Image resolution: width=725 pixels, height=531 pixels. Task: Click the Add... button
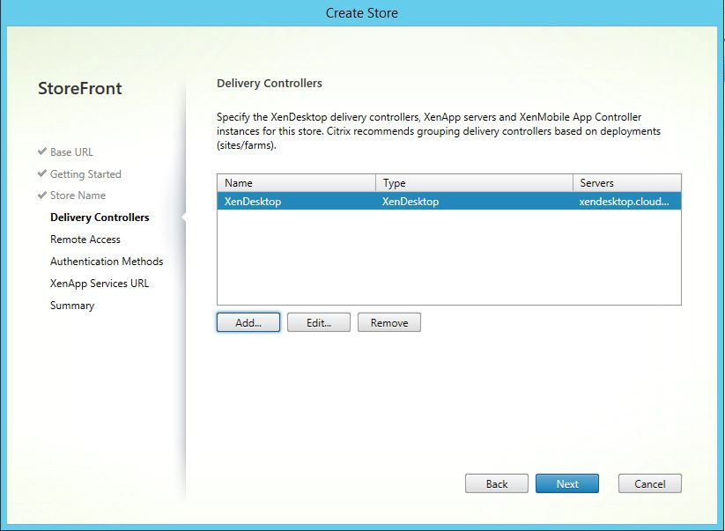(x=248, y=322)
